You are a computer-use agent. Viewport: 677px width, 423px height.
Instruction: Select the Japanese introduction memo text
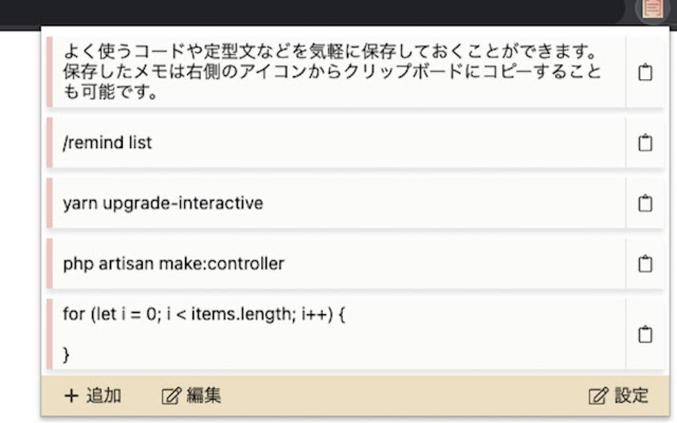(332, 72)
